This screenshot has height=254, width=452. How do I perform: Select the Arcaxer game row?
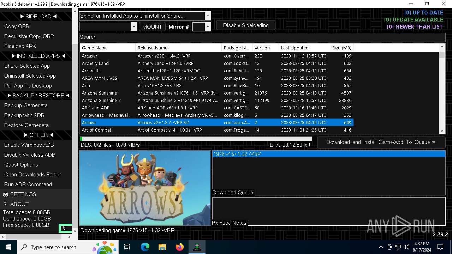coord(217,56)
